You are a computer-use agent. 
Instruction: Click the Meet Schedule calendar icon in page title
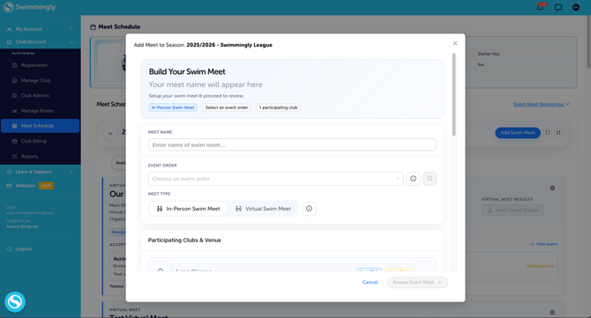click(x=93, y=27)
